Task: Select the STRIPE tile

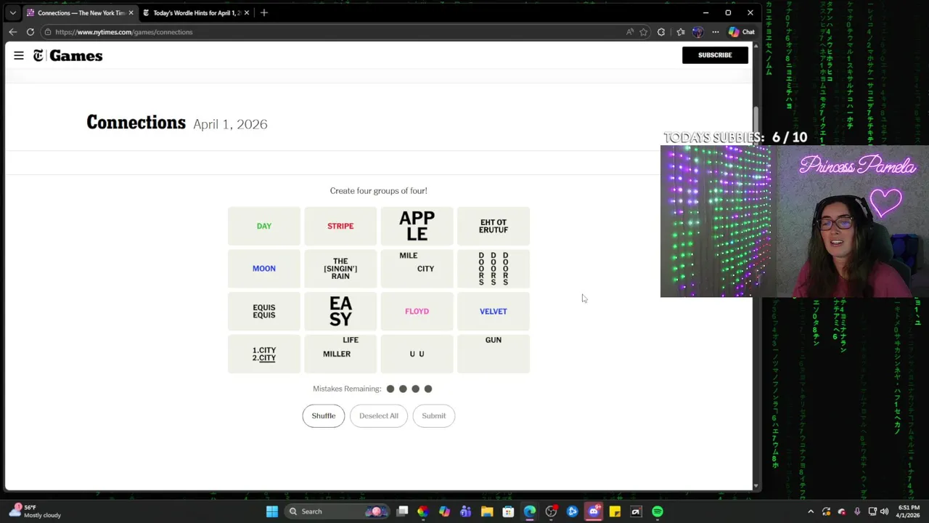Action: pyautogui.click(x=340, y=226)
